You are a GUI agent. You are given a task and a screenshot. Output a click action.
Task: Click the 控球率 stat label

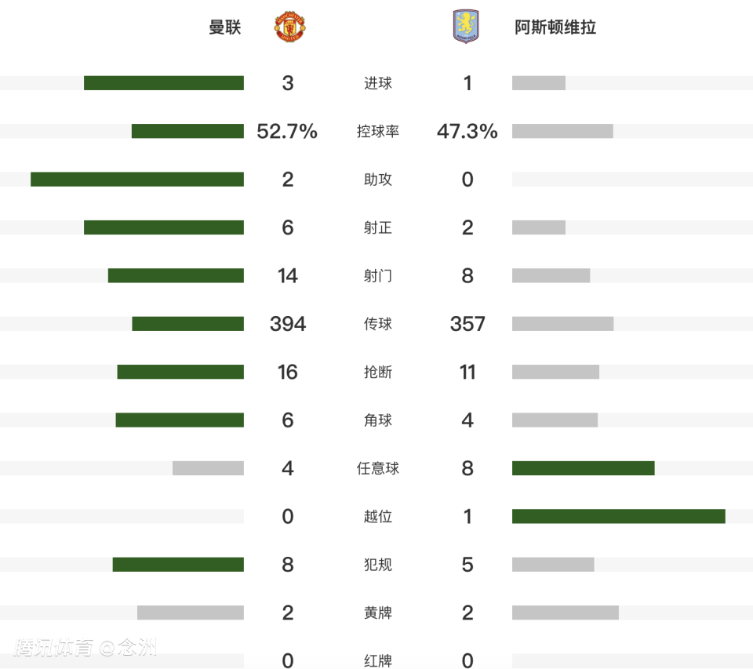(x=378, y=132)
